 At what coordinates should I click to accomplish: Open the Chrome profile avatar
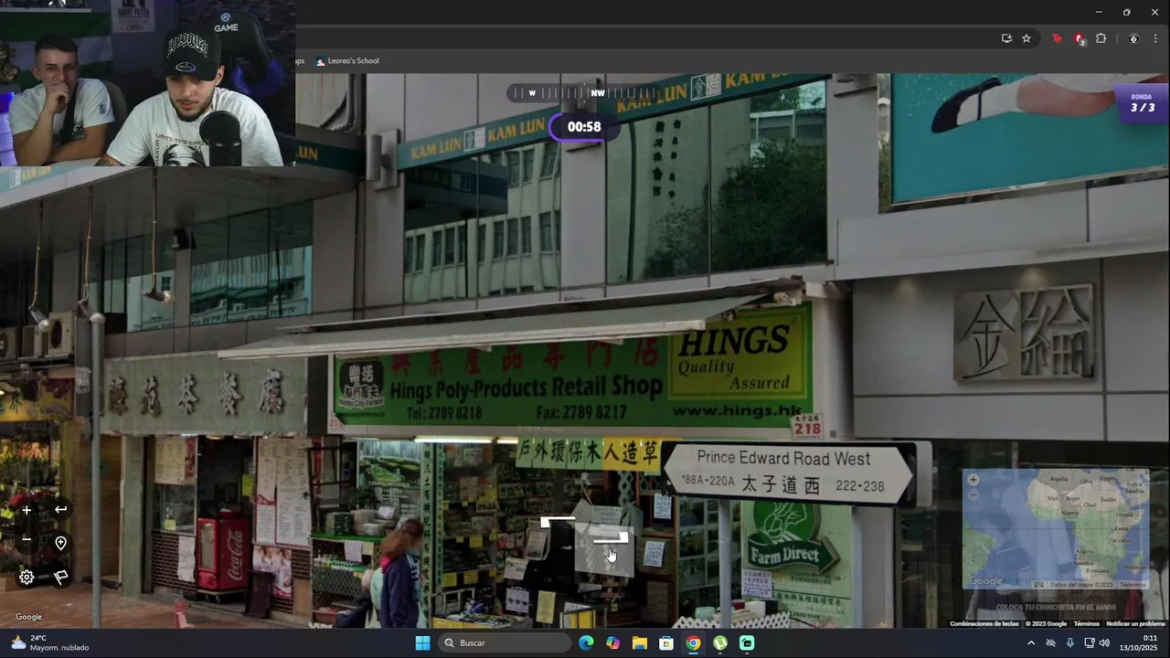pyautogui.click(x=1133, y=38)
